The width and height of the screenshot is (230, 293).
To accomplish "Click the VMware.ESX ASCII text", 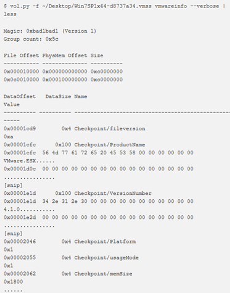I will [20, 161].
